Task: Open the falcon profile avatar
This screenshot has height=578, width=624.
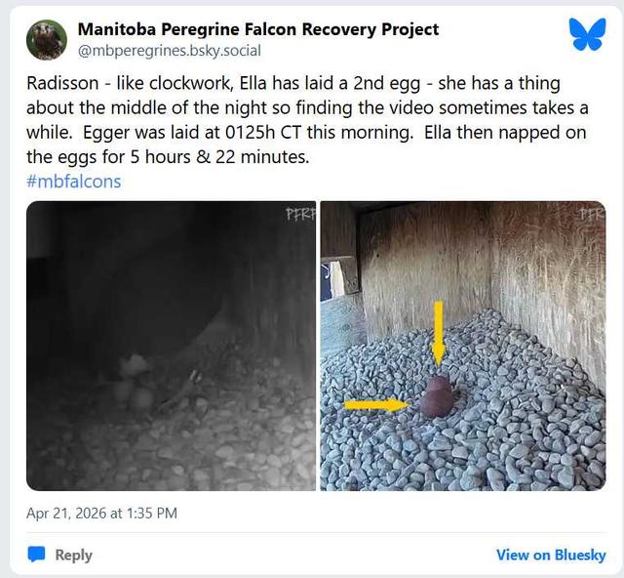Action: tap(47, 40)
